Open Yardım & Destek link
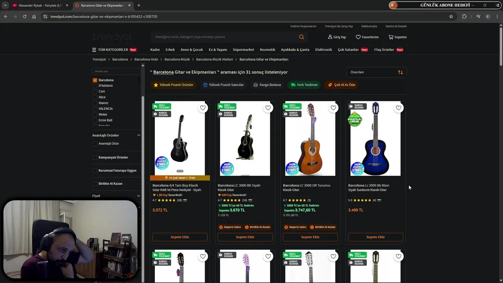The height and width of the screenshot is (283, 503). [x=396, y=26]
